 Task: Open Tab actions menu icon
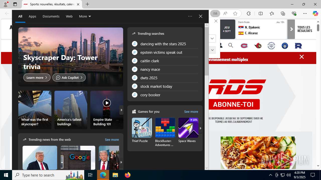(x=15, y=4)
